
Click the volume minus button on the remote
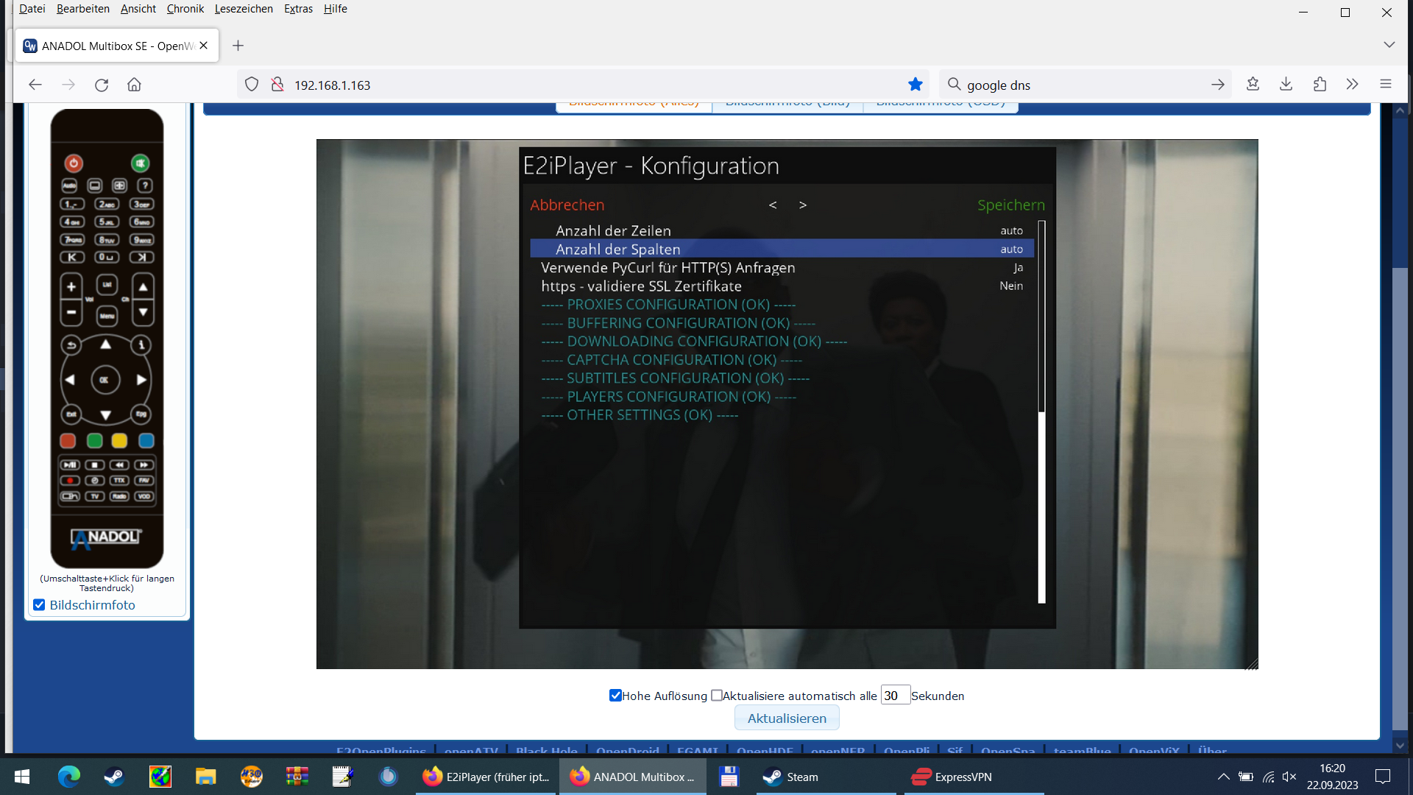point(71,312)
